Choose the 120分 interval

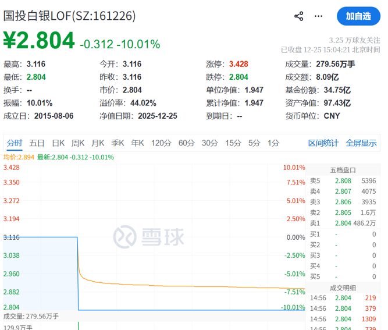pos(160,143)
